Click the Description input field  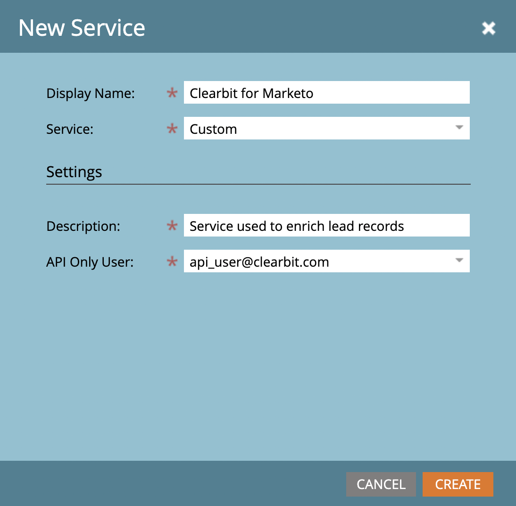coord(326,225)
